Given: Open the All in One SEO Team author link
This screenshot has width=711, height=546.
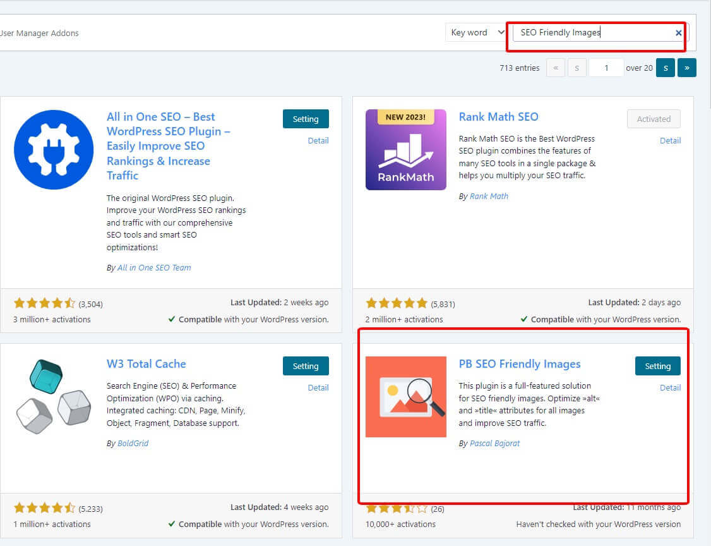Looking at the screenshot, I should point(154,267).
